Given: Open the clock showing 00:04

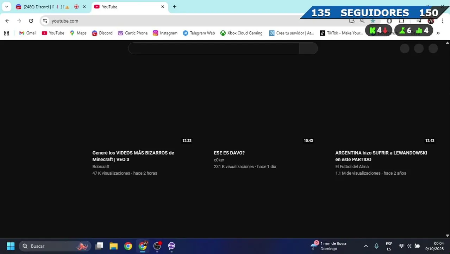Looking at the screenshot, I should pos(435,246).
